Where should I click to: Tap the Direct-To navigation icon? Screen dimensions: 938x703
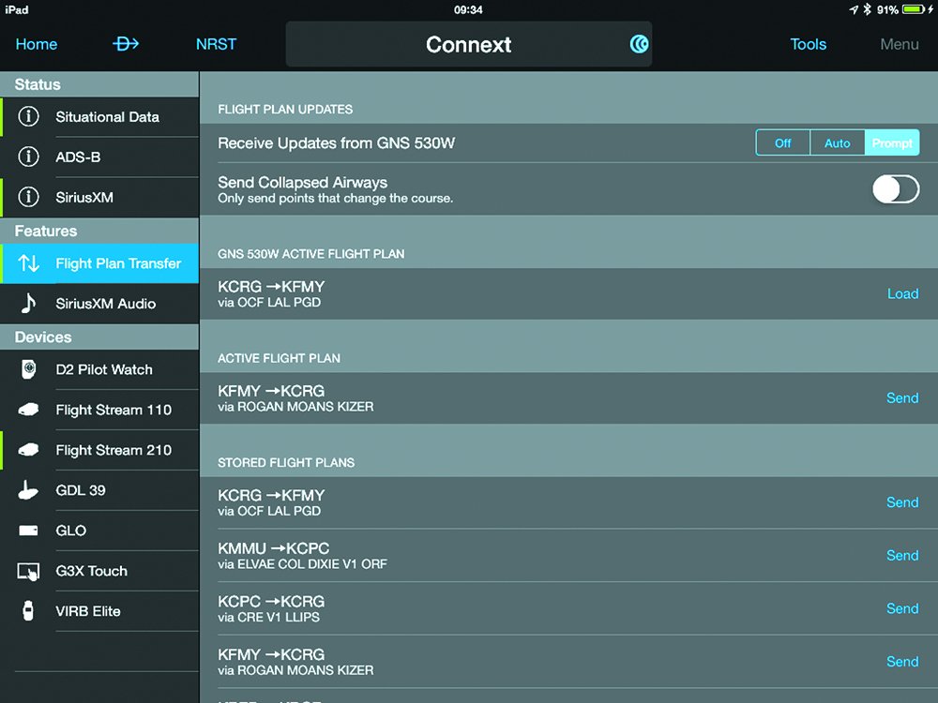126,44
